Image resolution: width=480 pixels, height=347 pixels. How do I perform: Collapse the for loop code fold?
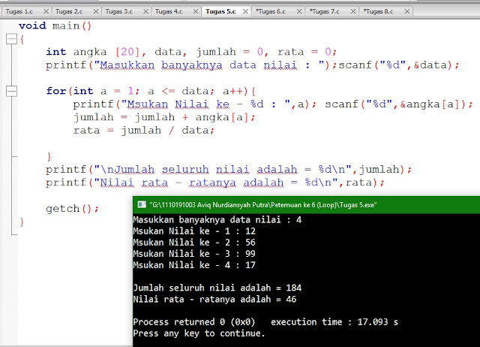12,91
